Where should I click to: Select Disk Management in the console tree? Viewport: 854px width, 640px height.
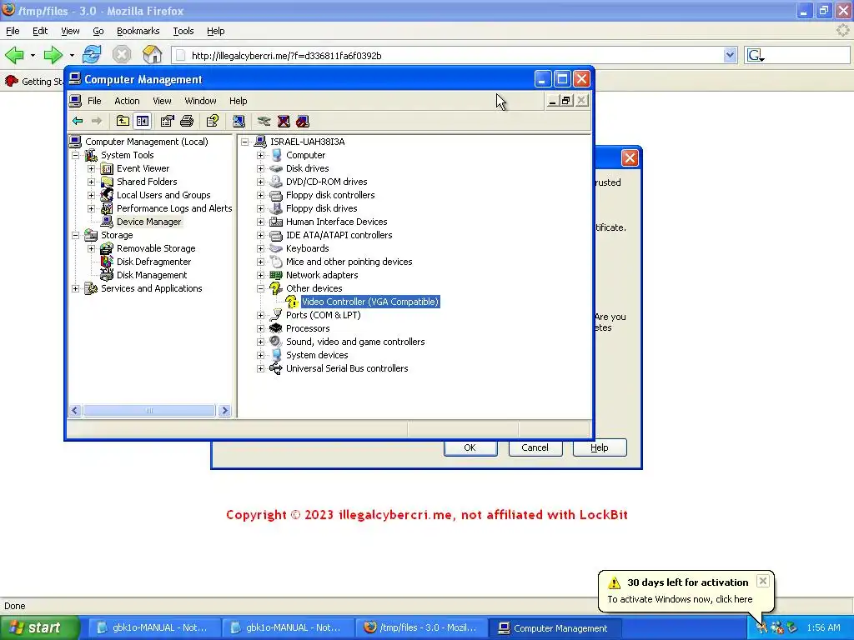click(152, 275)
